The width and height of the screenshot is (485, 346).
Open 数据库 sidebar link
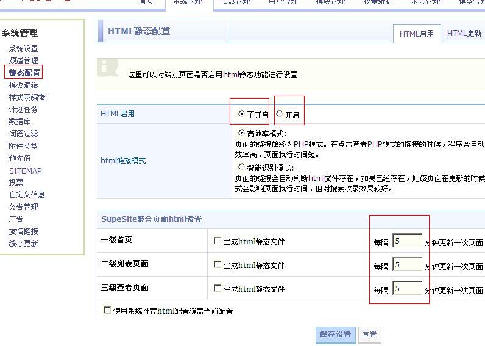(x=19, y=121)
